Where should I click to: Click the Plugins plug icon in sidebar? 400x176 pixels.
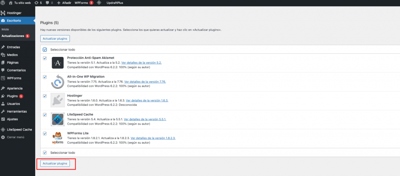click(x=3, y=96)
